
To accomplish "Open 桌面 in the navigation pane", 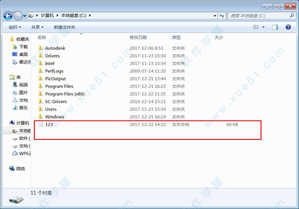I will 23,54.
